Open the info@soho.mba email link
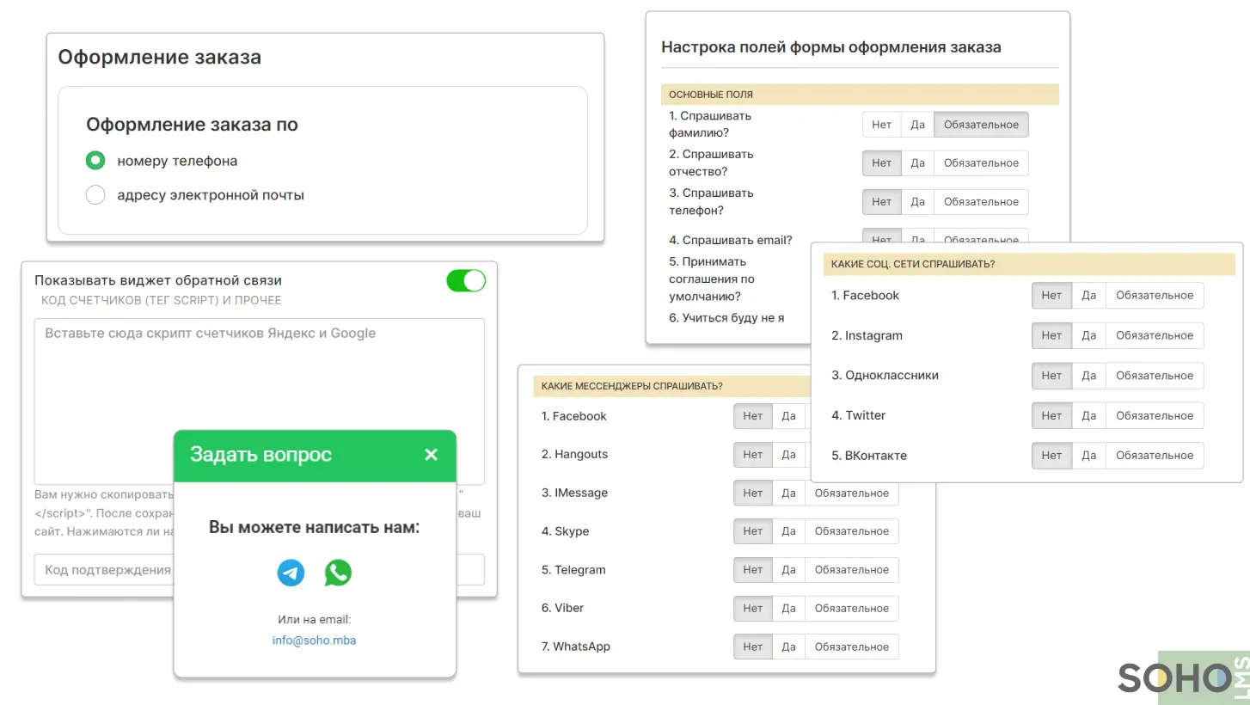 pyautogui.click(x=314, y=641)
